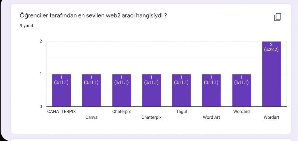Click the Chaterpix axis label
The image size is (298, 141).
point(121,112)
